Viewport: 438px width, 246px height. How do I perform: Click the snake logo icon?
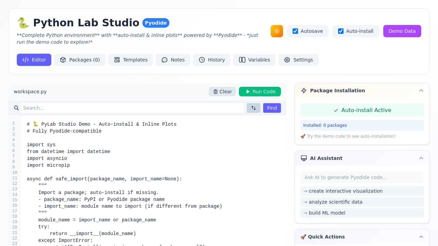point(23,23)
